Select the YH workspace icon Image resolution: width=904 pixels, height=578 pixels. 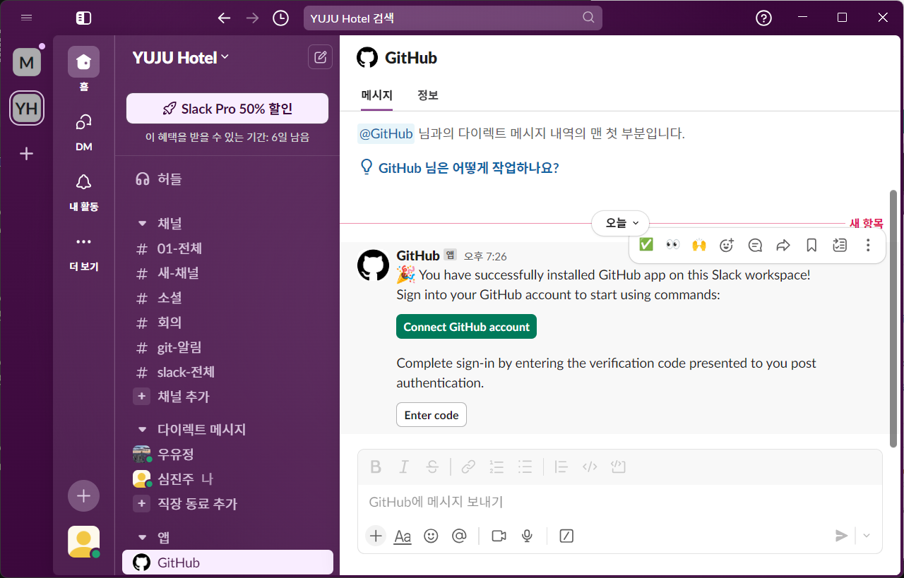[27, 109]
